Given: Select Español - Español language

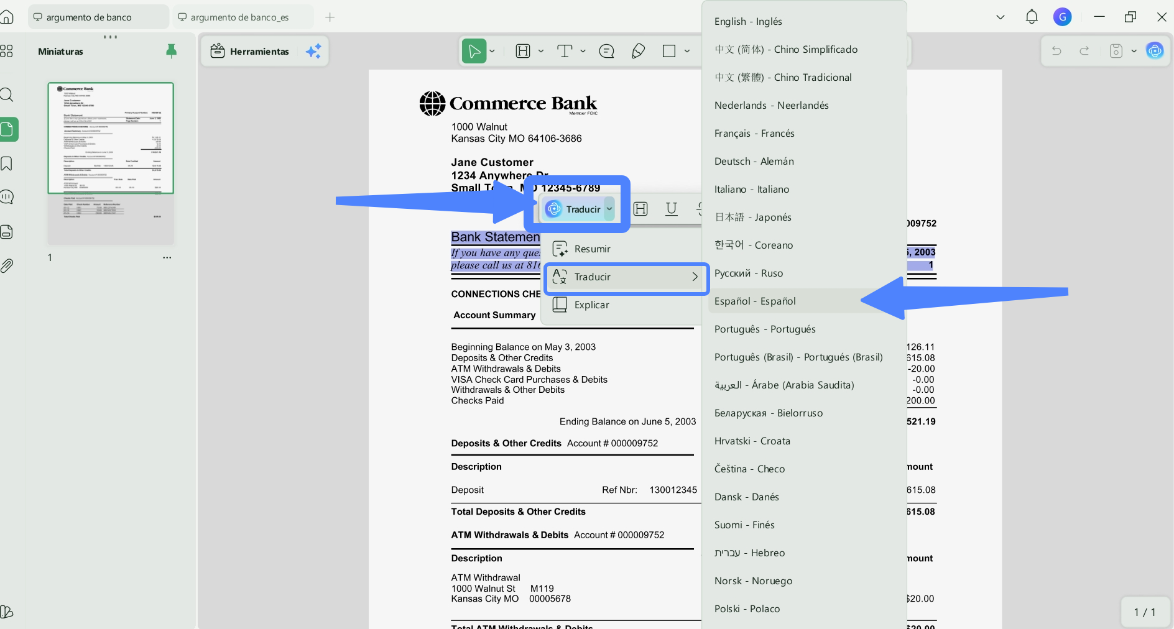Looking at the screenshot, I should tap(804, 301).
